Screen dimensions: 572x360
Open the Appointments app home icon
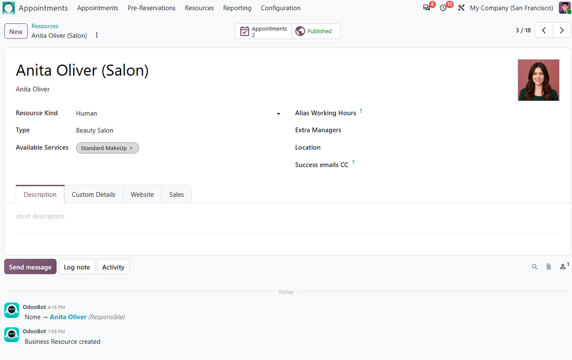tap(9, 8)
